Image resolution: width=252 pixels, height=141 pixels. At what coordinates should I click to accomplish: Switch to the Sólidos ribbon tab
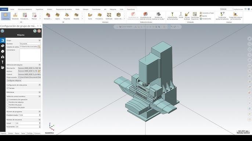[x=50, y=9]
